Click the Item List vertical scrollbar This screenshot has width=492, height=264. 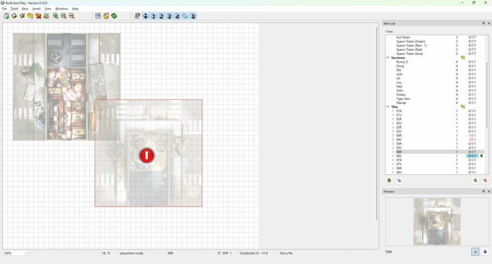[487, 95]
